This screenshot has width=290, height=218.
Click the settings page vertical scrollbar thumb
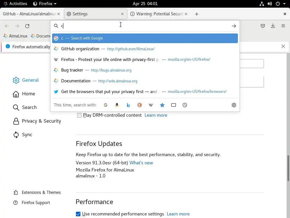pos(288,168)
